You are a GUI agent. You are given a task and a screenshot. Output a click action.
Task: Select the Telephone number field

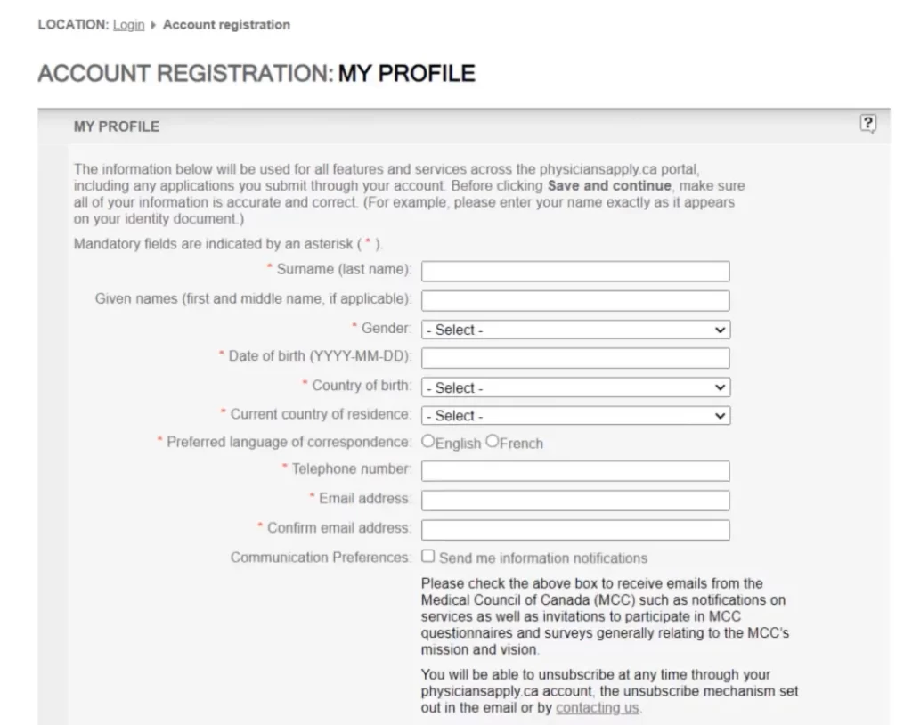tap(574, 470)
